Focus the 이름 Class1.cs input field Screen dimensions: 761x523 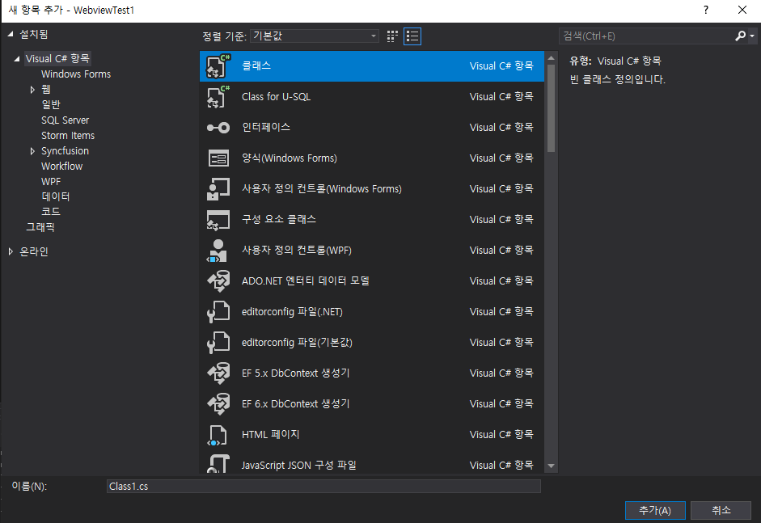pos(323,486)
